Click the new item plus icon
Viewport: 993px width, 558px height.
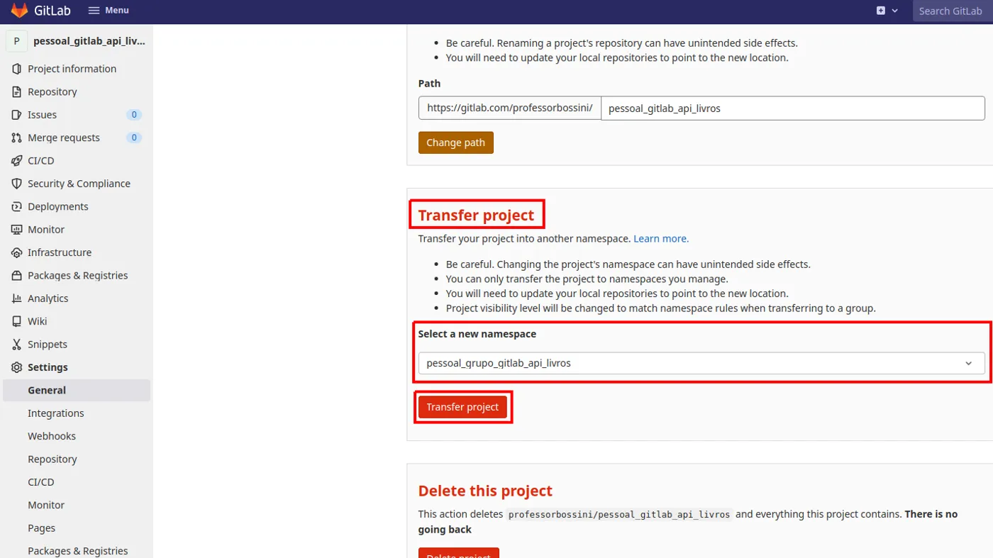[x=881, y=11]
